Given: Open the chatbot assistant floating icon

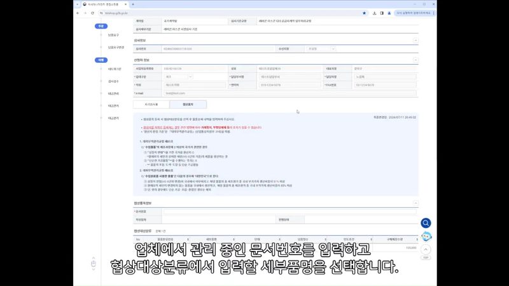Looking at the screenshot, I should tap(426, 236).
